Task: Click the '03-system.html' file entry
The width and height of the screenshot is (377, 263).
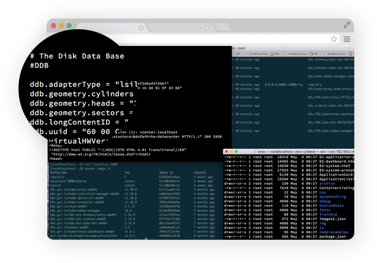Action: pos(335,166)
